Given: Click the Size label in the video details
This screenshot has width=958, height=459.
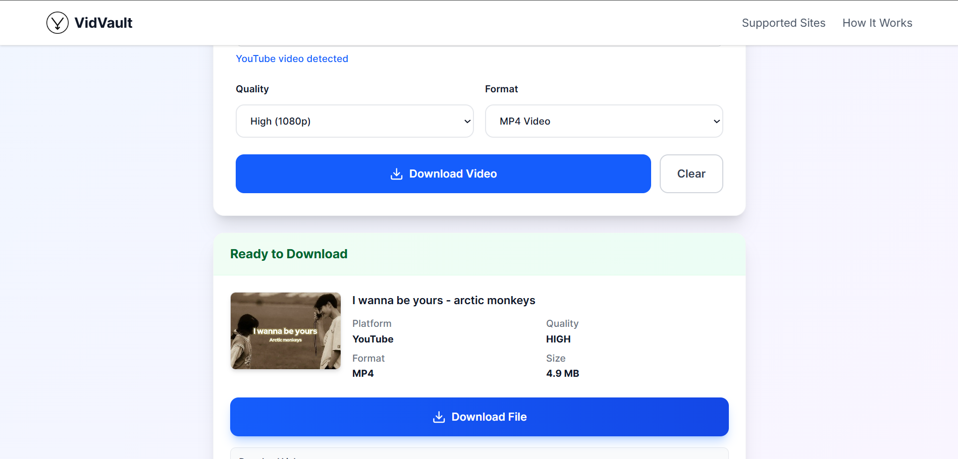Looking at the screenshot, I should point(555,358).
